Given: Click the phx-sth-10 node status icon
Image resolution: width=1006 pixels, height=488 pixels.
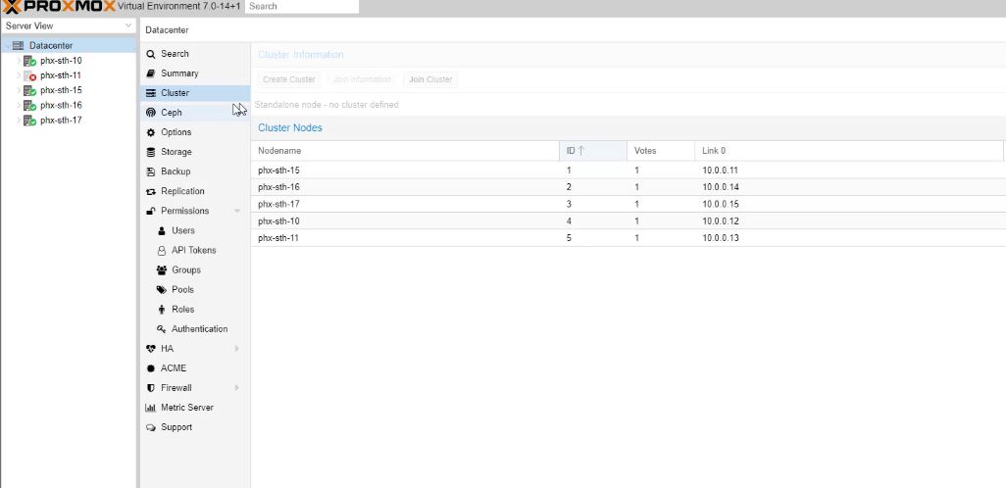Looking at the screenshot, I should point(29,61).
